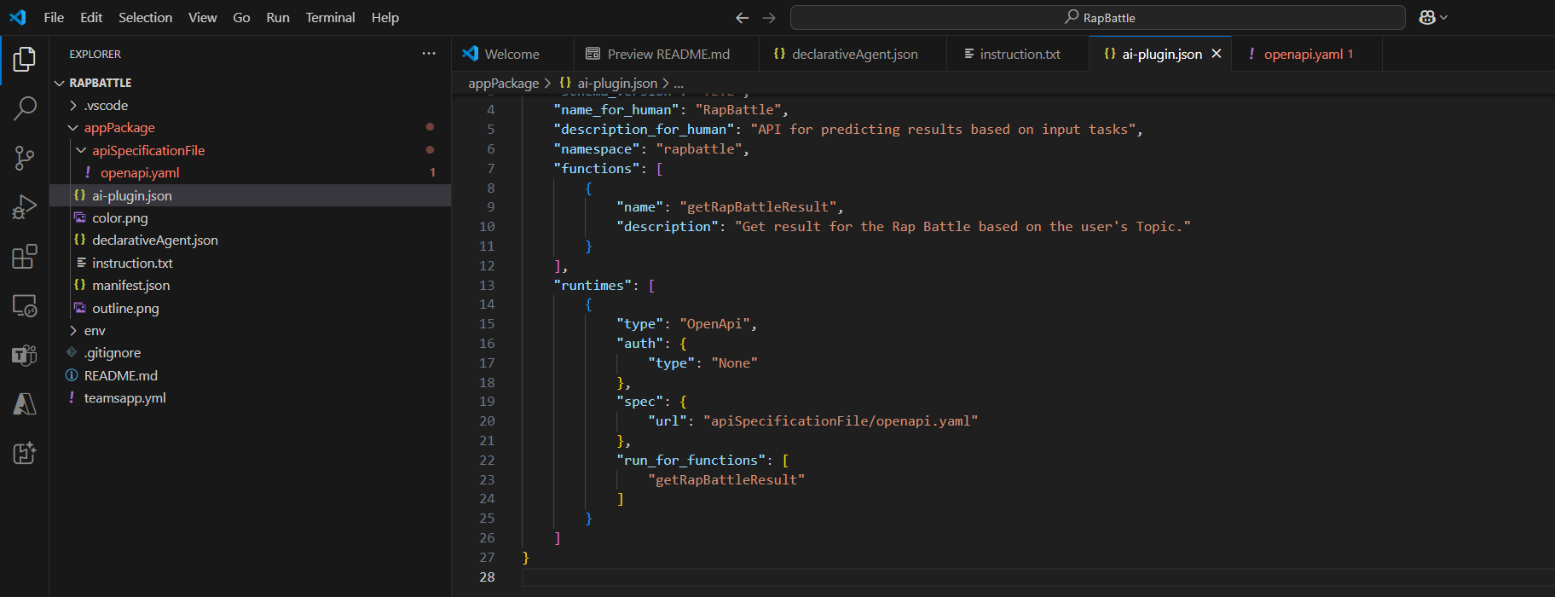
Task: Click "apiSpecificationFile/openapi.yaml" url string
Action: click(x=841, y=420)
